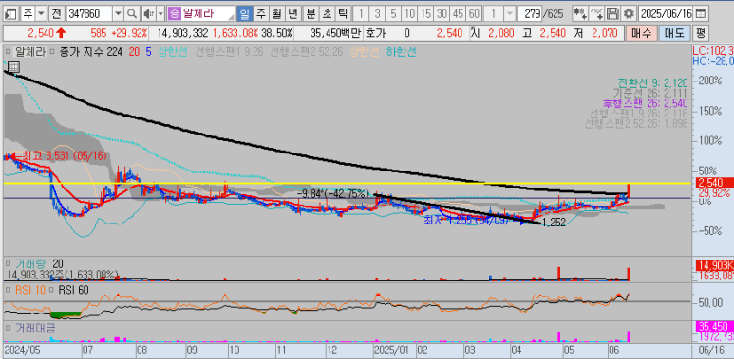Viewport: 734px width, 359px height.
Task: Expand the 주 market type dropdown
Action: coord(41,13)
